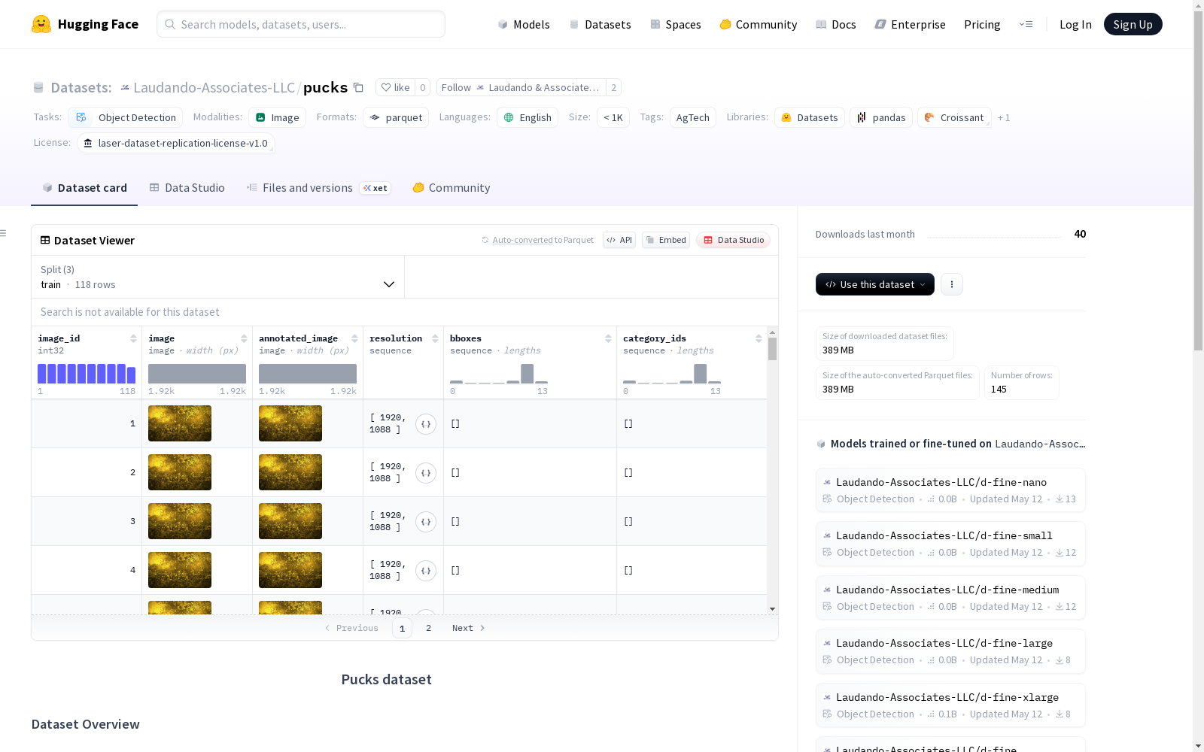The image size is (1204, 752).
Task: Open the Laudando-Associates-LLC owner link
Action: (x=214, y=87)
